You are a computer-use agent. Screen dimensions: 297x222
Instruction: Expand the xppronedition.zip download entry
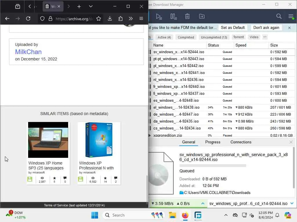click(150, 135)
